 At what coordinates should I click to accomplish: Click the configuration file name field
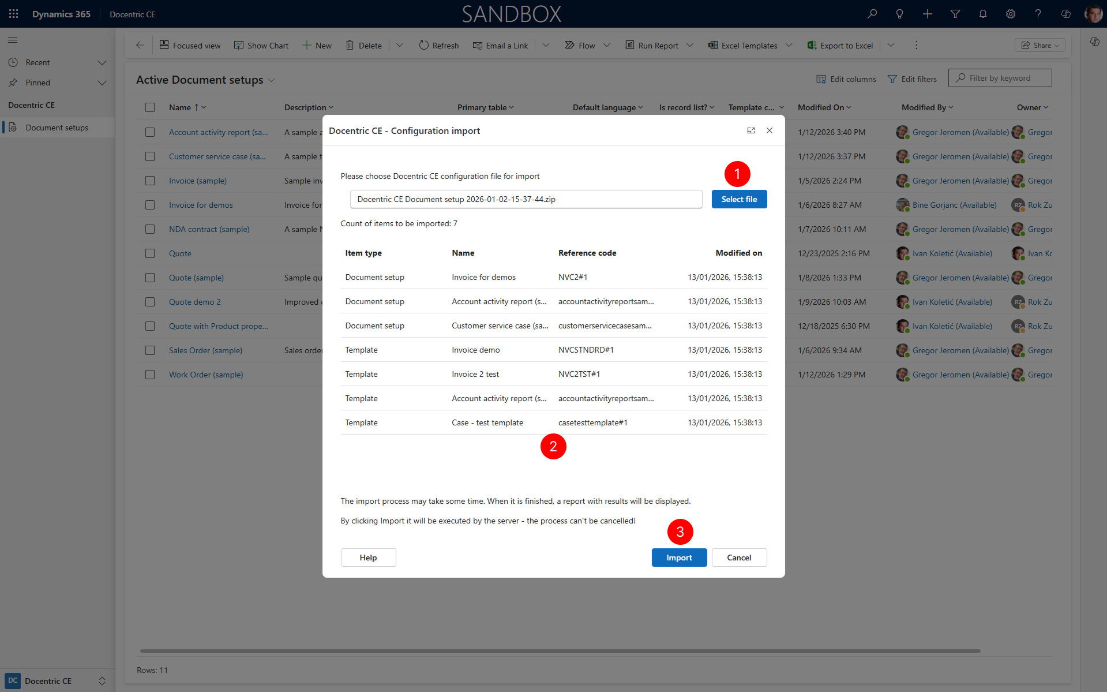(526, 199)
